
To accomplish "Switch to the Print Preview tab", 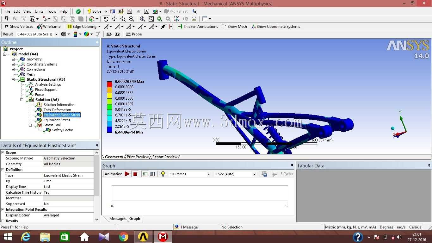I will pyautogui.click(x=138, y=157).
